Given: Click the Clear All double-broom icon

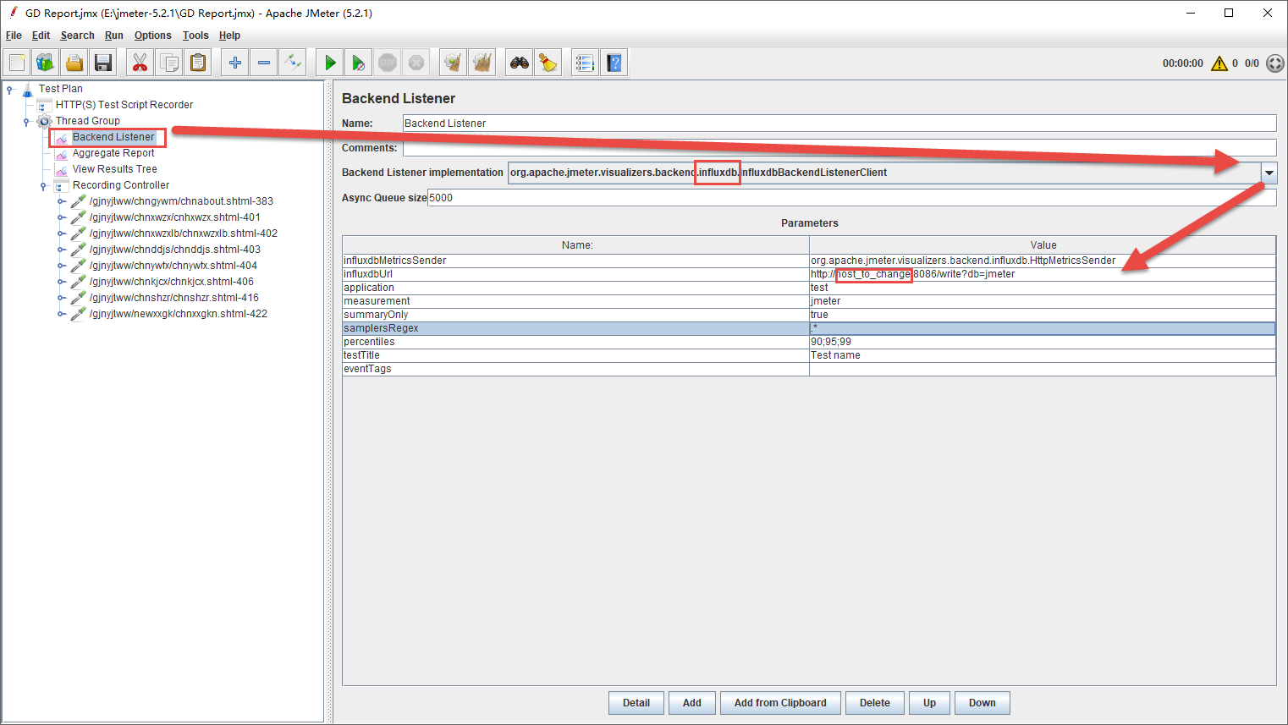Looking at the screenshot, I should [482, 63].
